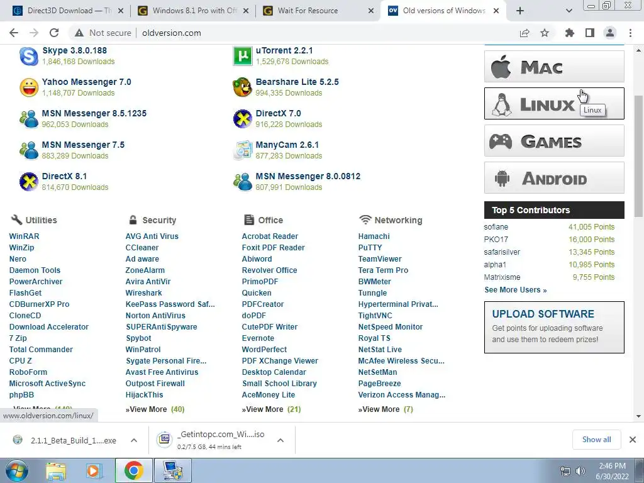Image resolution: width=644 pixels, height=483 pixels.
Task: Open the Hamachi link
Action: (x=374, y=236)
